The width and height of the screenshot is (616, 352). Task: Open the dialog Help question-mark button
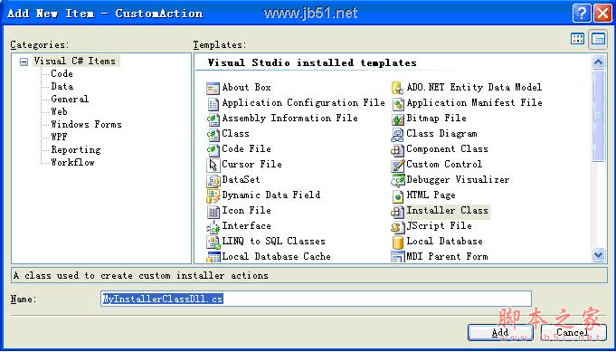pyautogui.click(x=582, y=14)
